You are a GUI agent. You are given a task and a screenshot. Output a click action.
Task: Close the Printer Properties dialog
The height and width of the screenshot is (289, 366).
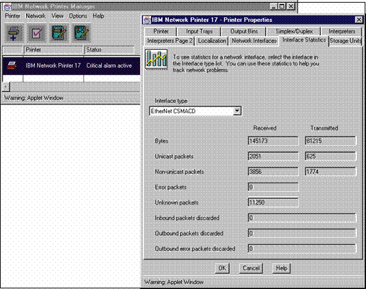click(x=359, y=20)
